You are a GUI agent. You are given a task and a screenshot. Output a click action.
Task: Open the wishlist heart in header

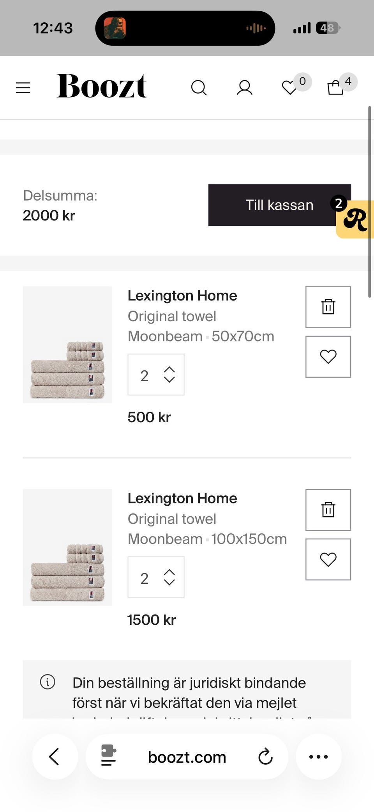[x=290, y=87]
